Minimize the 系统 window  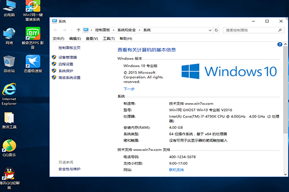pos(253,21)
